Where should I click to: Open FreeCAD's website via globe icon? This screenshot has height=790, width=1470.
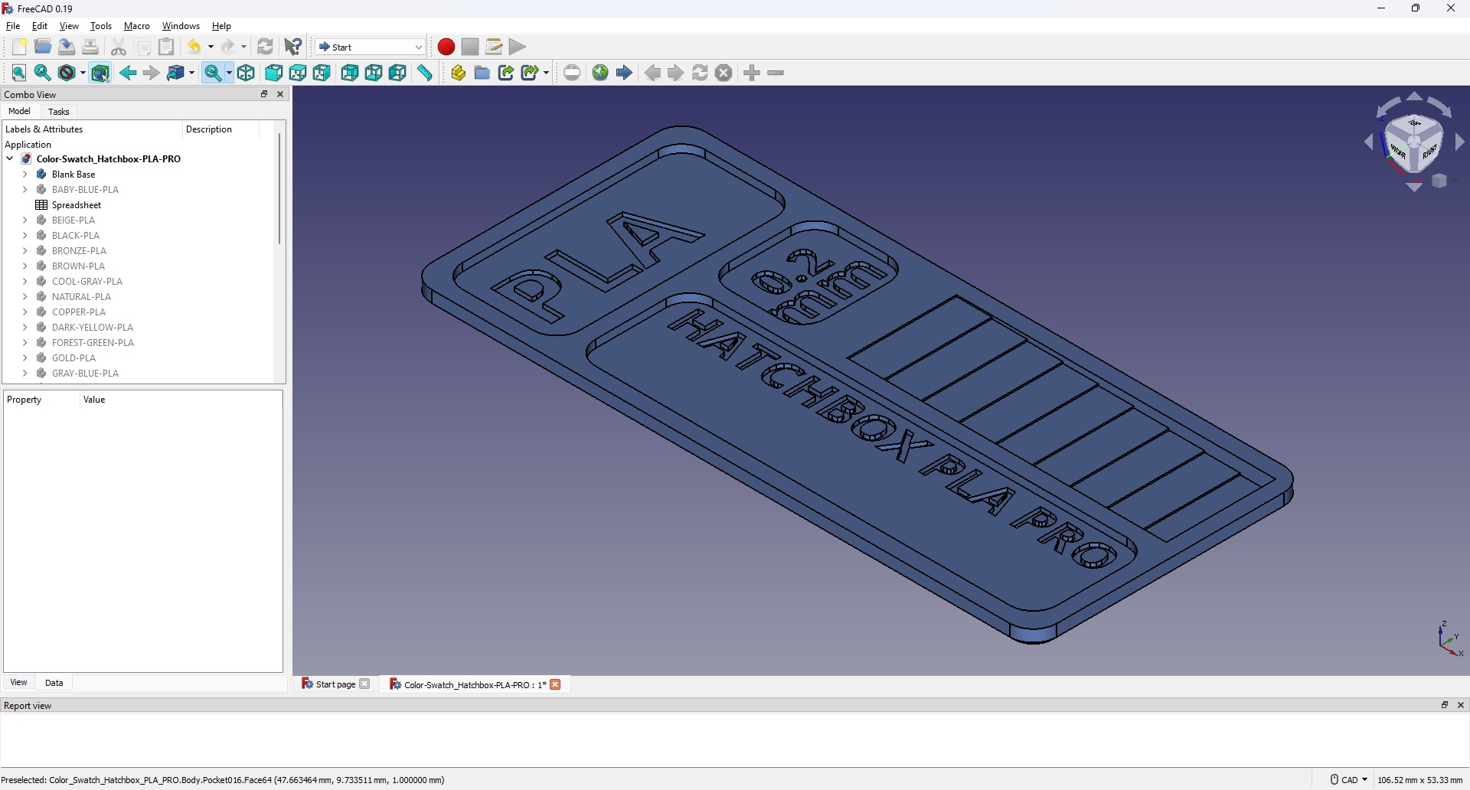pos(601,73)
